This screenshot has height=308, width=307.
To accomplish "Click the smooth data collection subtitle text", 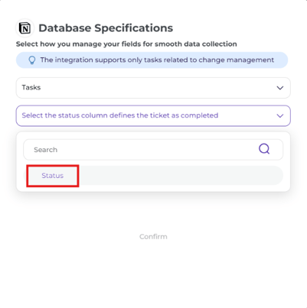I will coord(126,44).
